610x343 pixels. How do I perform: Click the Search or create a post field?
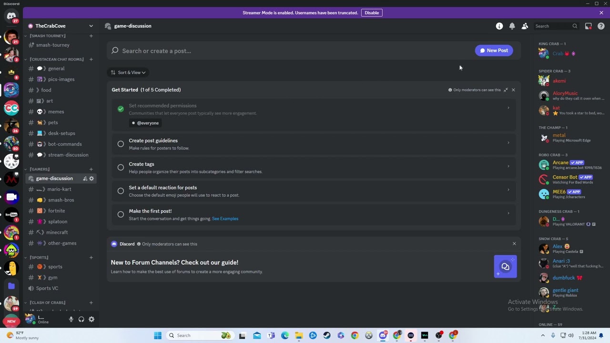(x=291, y=50)
